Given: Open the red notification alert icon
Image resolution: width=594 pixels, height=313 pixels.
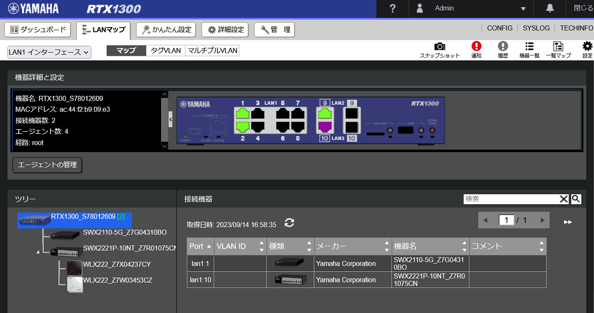Looking at the screenshot, I should tap(476, 47).
